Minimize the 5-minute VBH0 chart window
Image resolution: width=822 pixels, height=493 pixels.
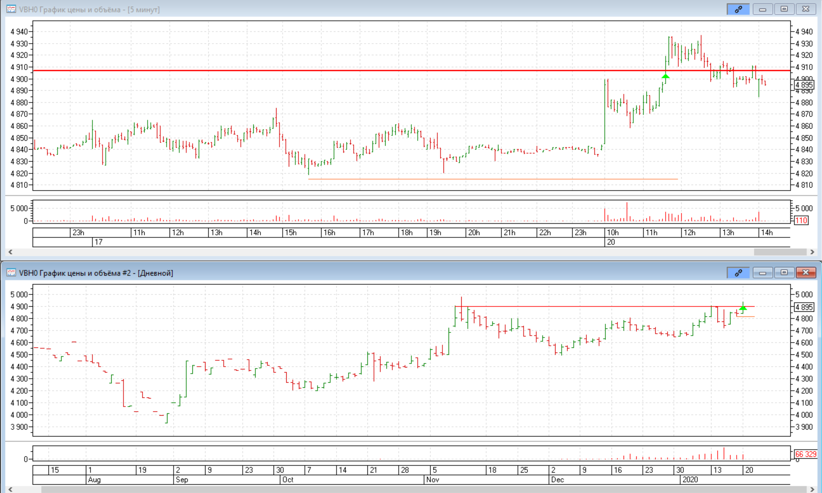tap(763, 9)
